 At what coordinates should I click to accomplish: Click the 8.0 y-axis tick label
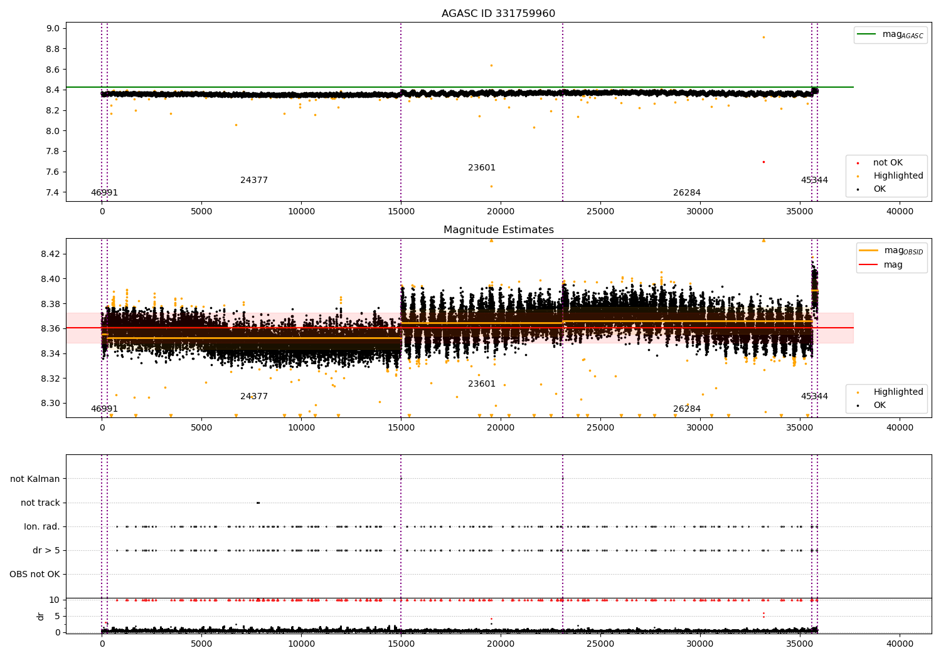click(53, 131)
